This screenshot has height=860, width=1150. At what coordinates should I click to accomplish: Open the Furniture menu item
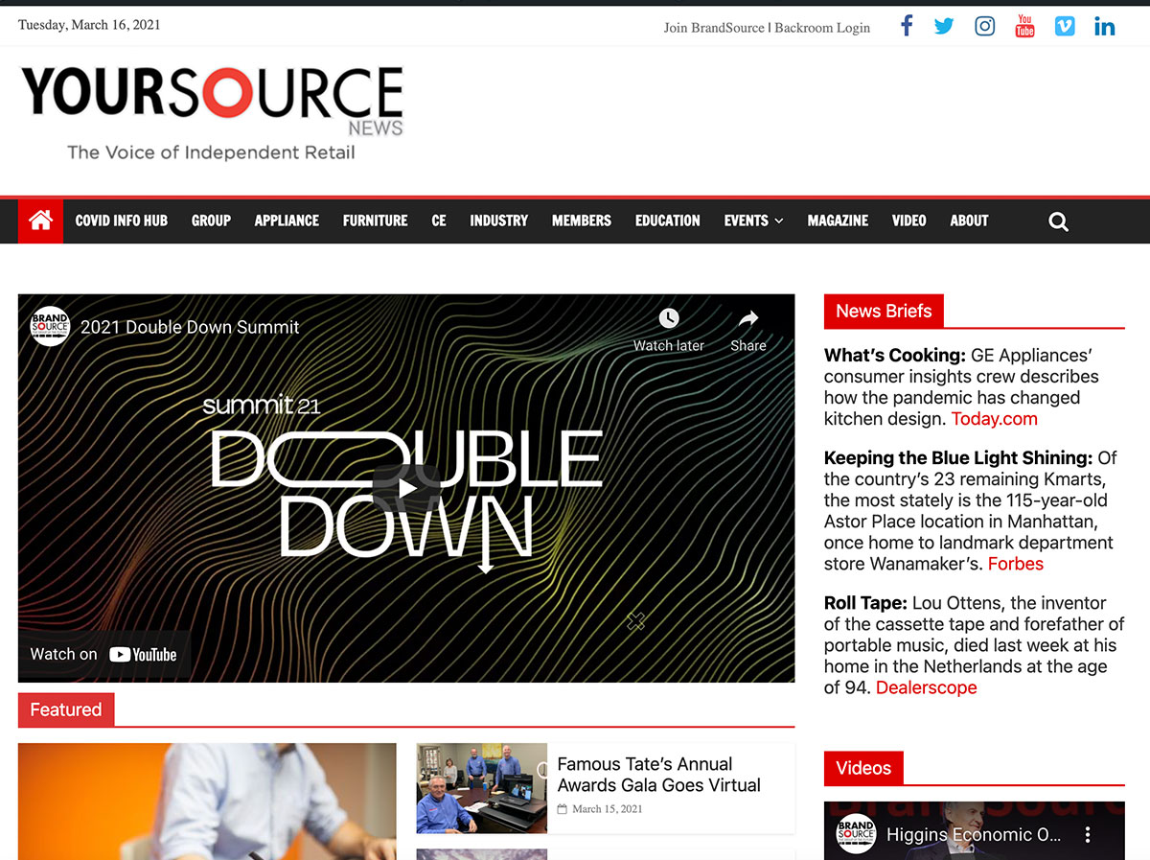coord(376,221)
